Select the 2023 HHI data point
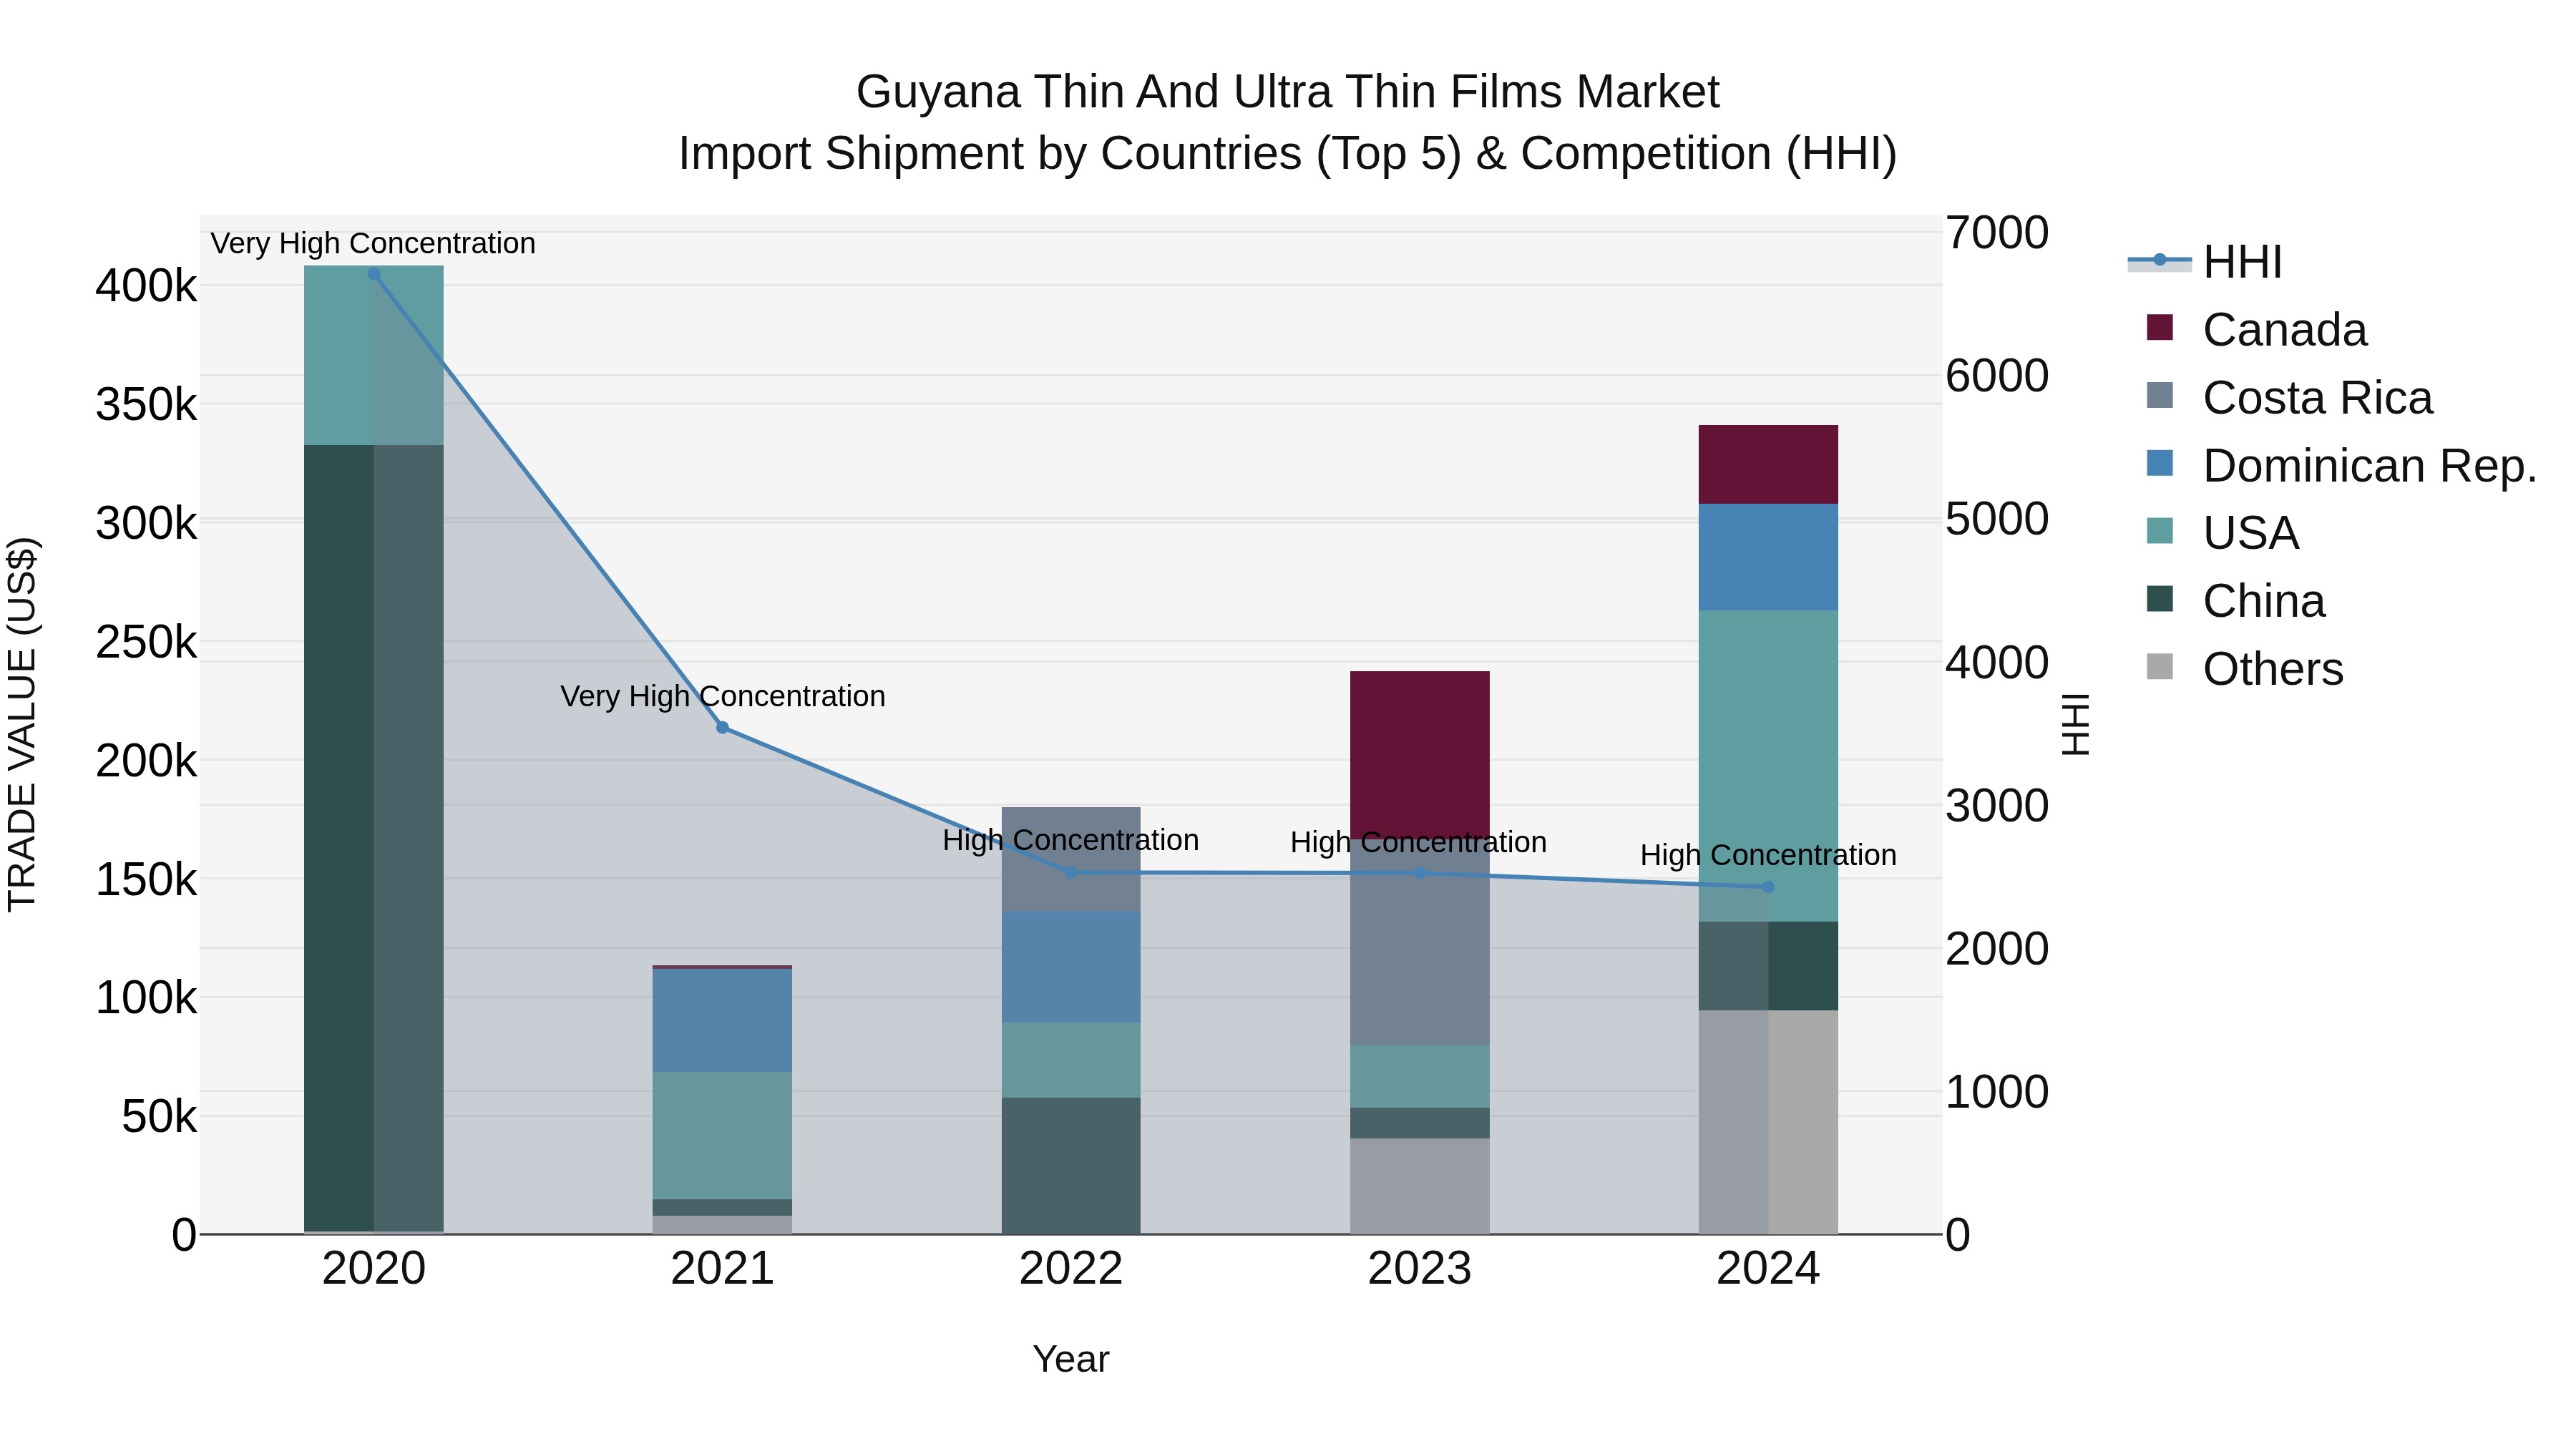The height and width of the screenshot is (1449, 2576). 1420,874
